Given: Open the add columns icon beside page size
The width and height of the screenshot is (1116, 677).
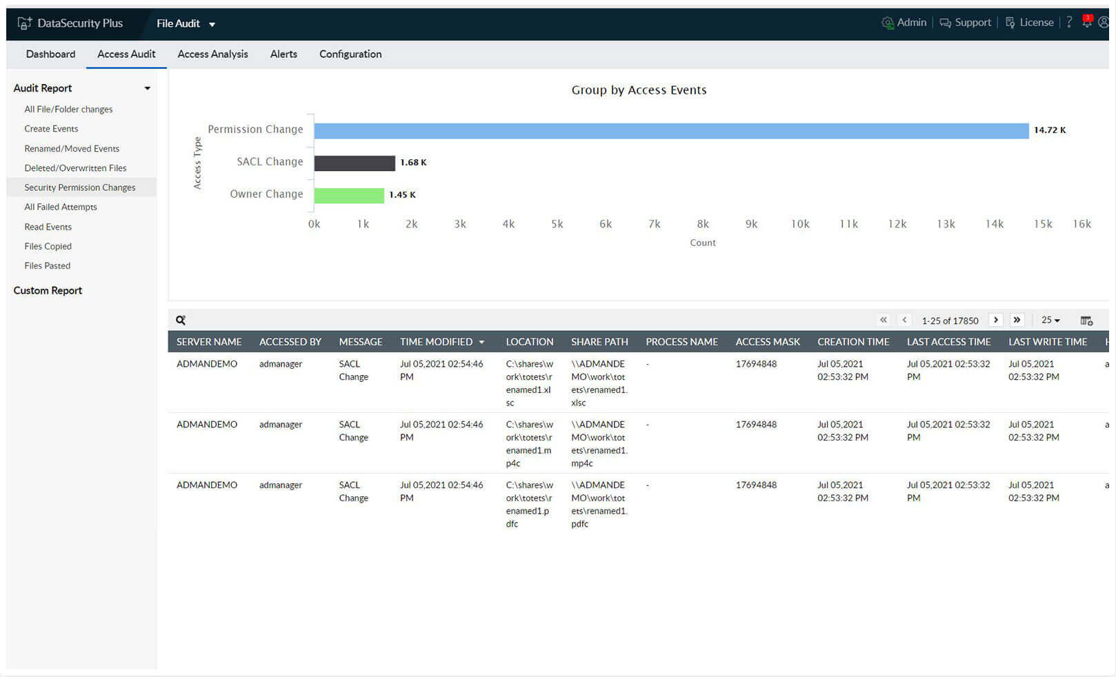Looking at the screenshot, I should click(1087, 320).
